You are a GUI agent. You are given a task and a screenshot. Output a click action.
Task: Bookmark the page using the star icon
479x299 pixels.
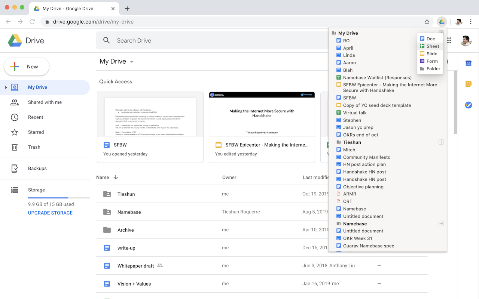pos(427,22)
